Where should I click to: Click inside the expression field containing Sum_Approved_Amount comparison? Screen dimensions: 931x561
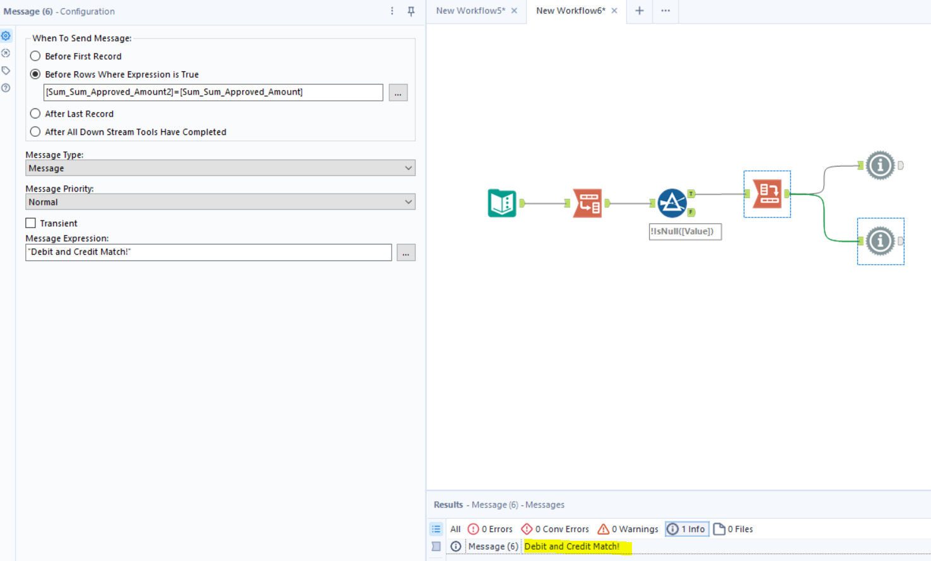(213, 93)
